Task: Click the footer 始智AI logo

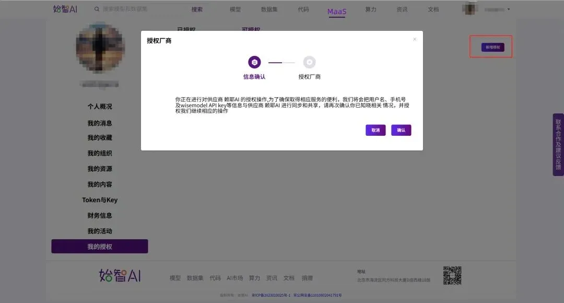Action: [x=120, y=276]
